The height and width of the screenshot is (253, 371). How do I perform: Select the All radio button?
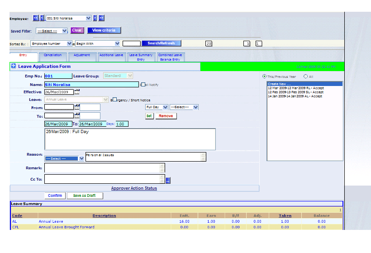[x=305, y=76]
